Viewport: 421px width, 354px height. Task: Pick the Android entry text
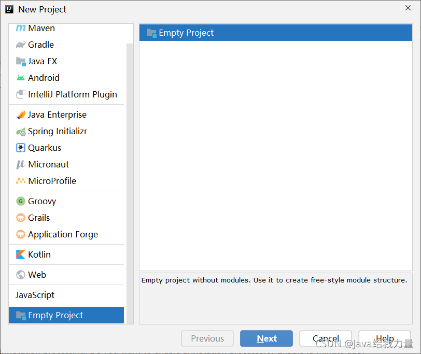[x=44, y=78]
